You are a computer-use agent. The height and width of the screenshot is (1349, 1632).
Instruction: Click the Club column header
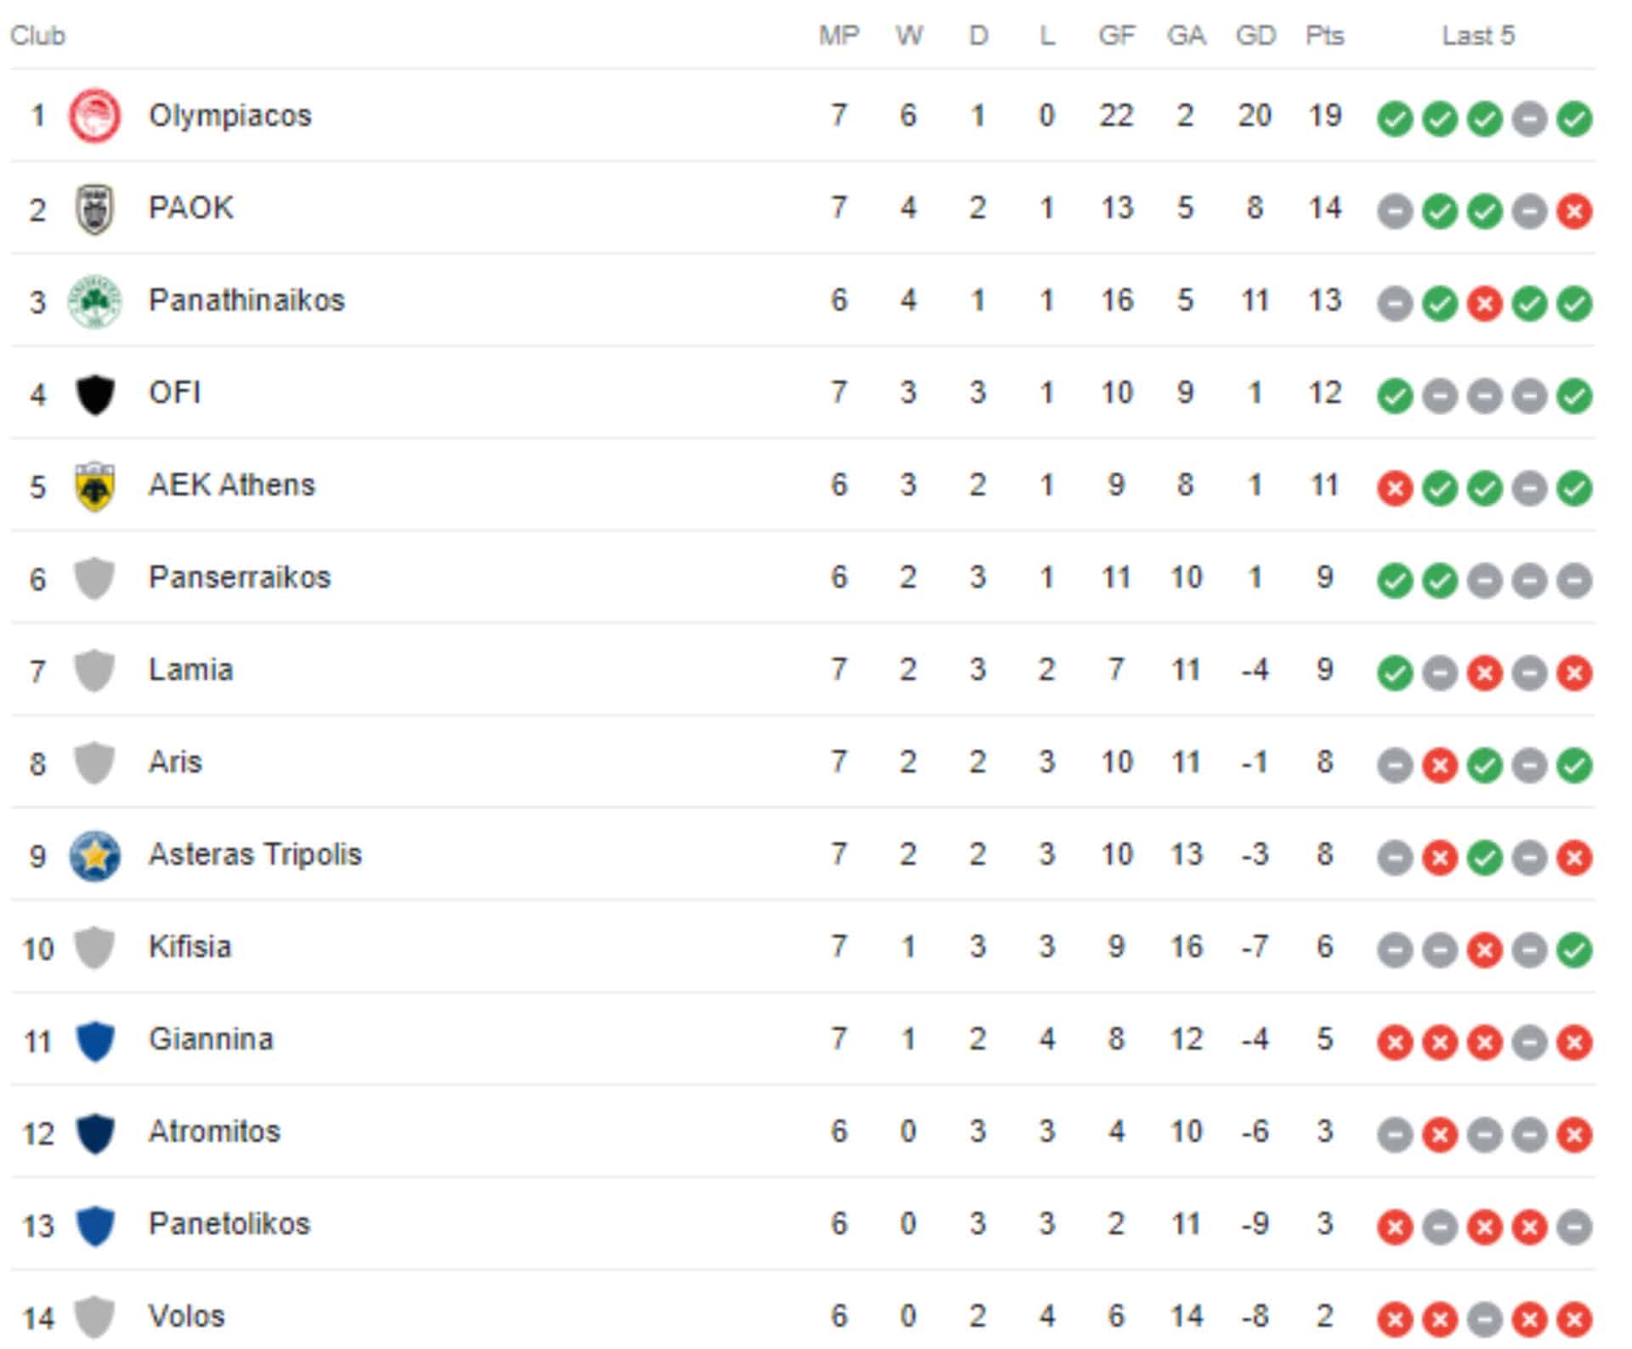point(37,36)
